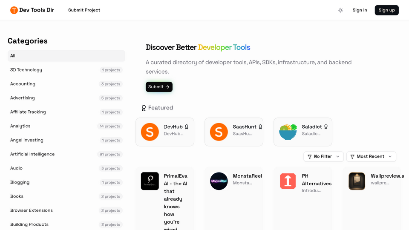Click the chevron on Most Recent dropdown
Screen dimensions: 409x230
(x=390, y=157)
